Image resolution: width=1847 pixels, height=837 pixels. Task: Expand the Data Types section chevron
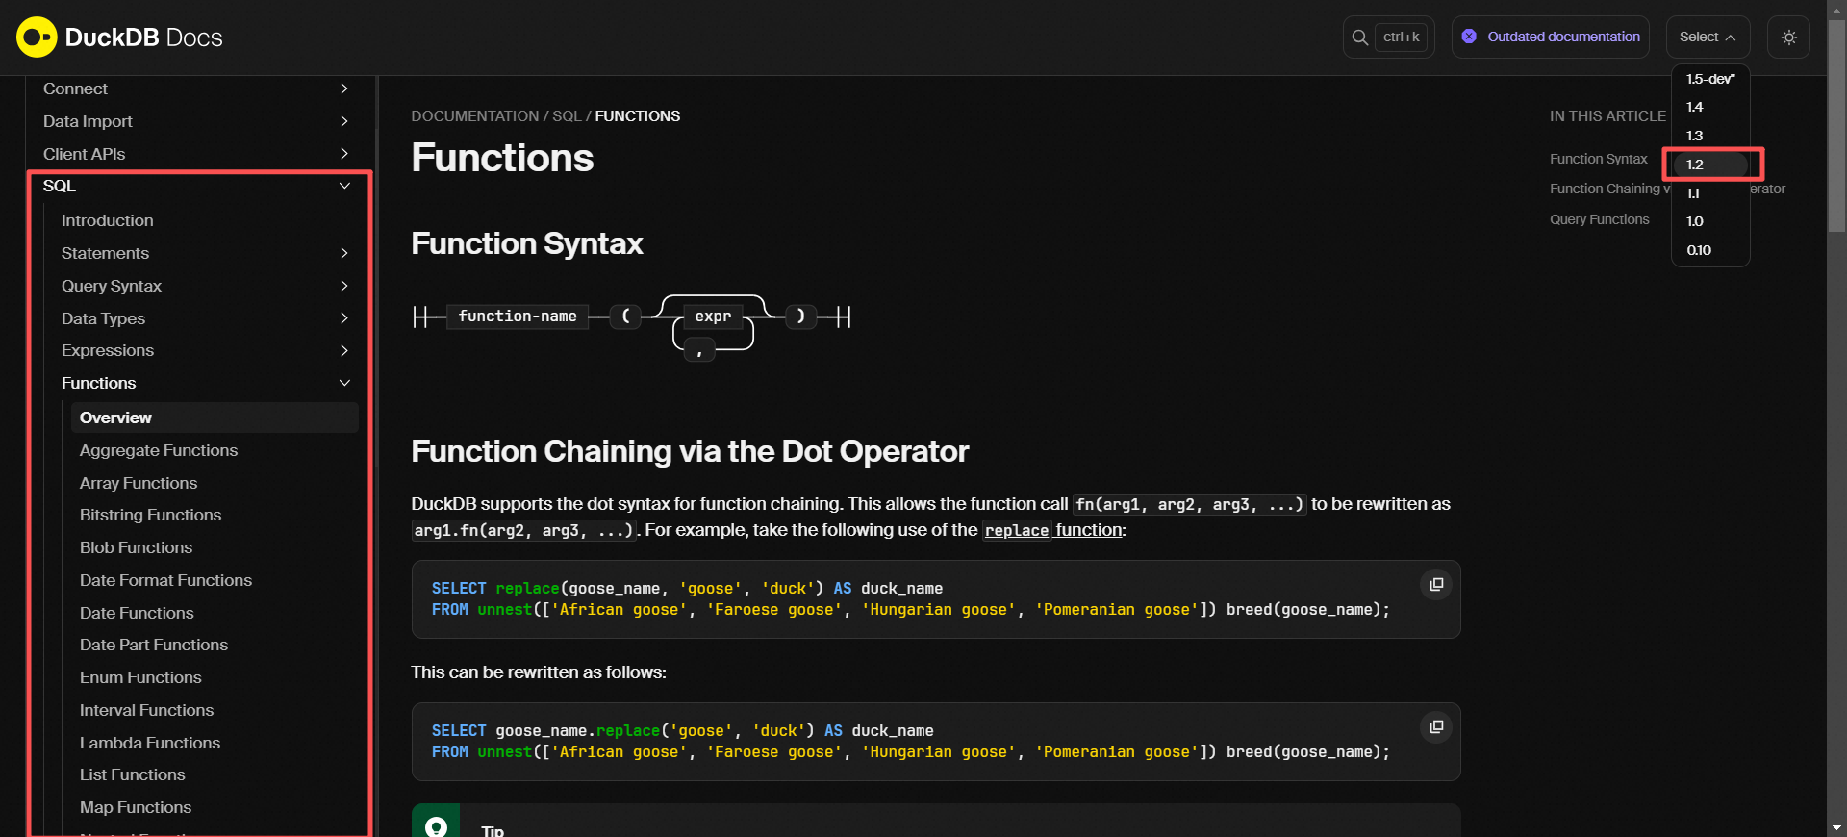tap(344, 318)
